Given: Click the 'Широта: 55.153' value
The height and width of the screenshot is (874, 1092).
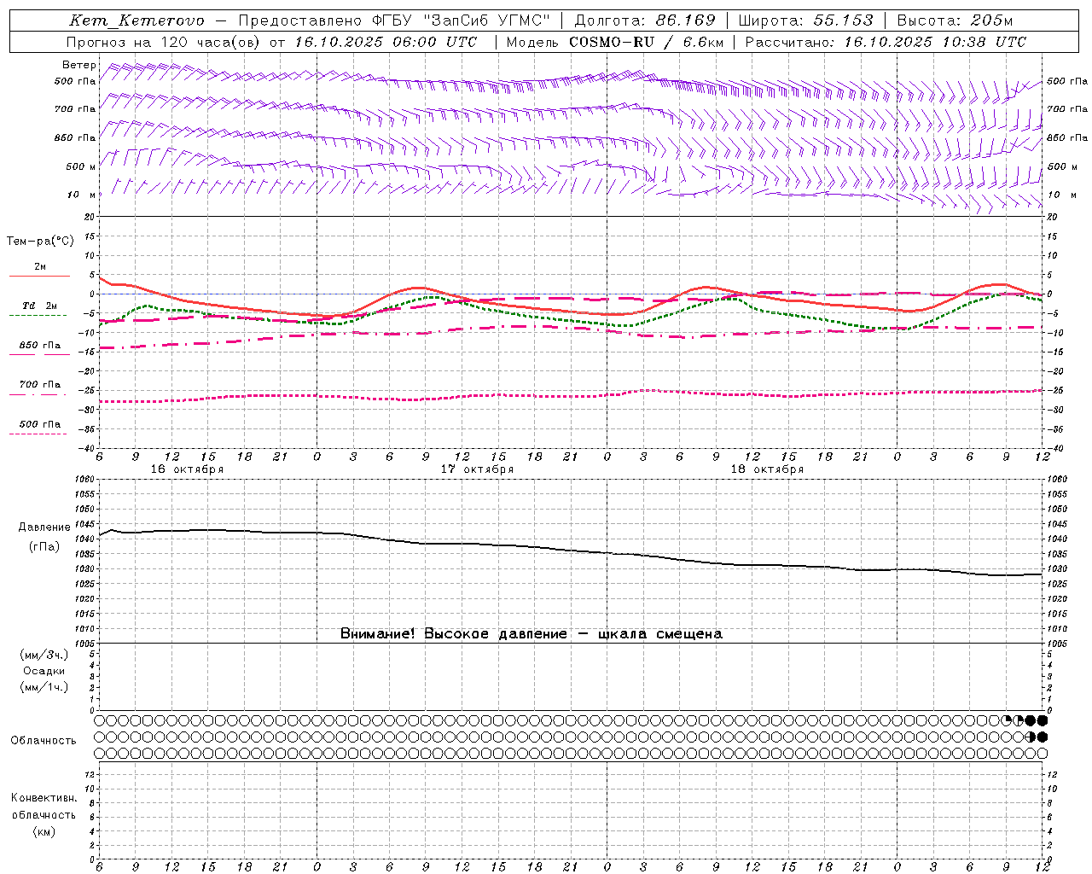Looking at the screenshot, I should point(805,20).
